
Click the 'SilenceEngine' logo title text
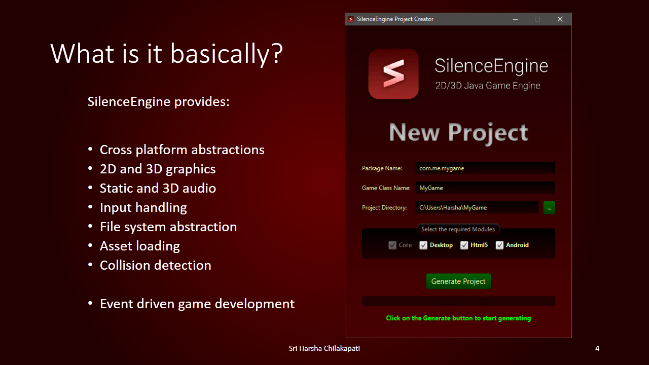[x=491, y=66]
